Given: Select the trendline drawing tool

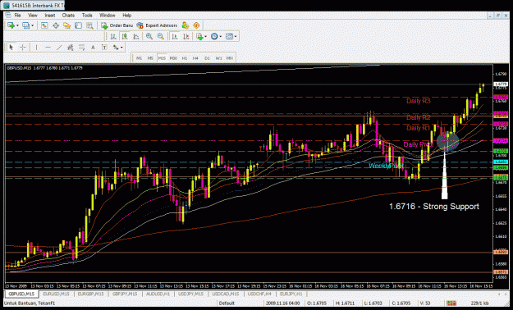Looking at the screenshot, I should [x=59, y=48].
